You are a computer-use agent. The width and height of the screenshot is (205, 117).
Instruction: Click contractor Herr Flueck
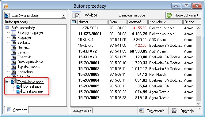tap(158, 75)
